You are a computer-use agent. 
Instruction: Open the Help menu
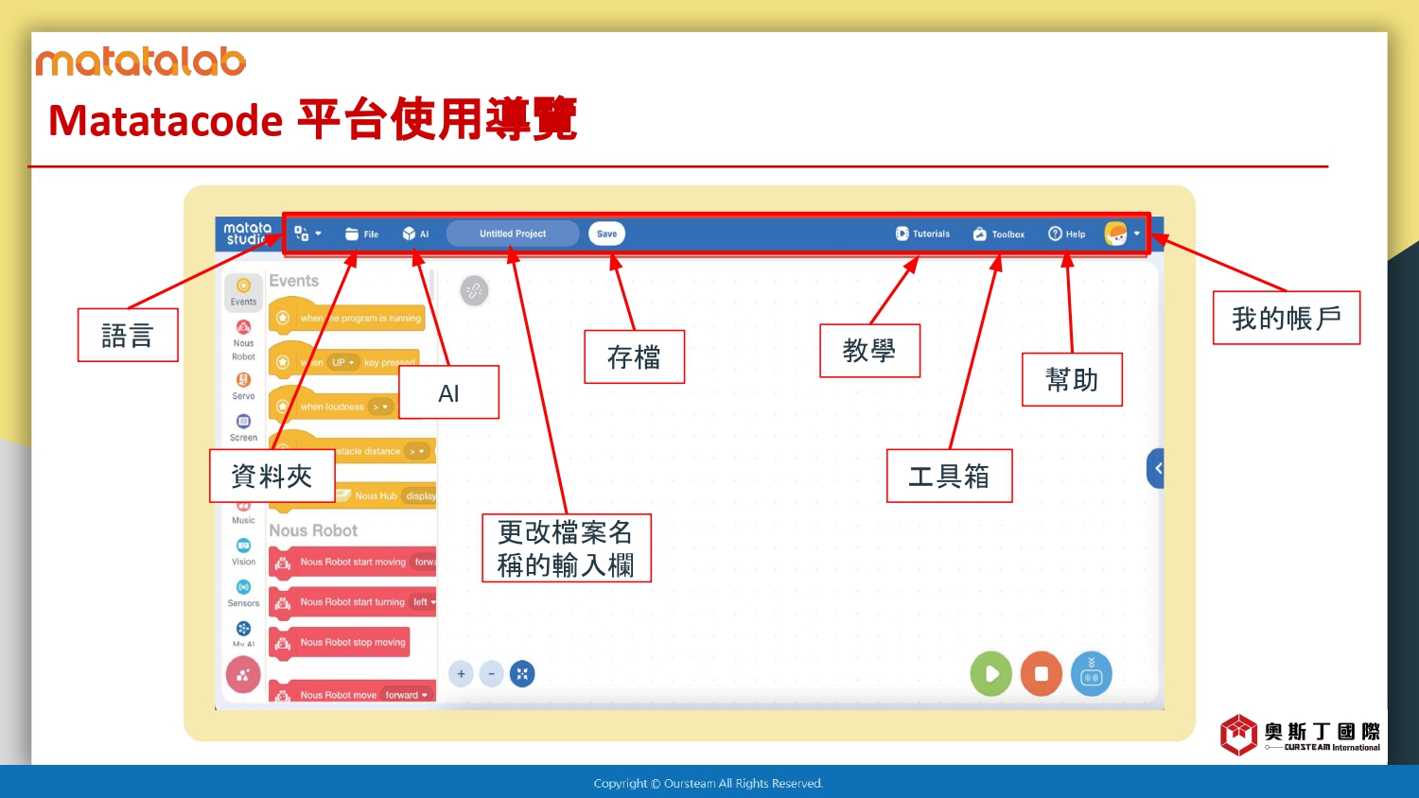(1067, 234)
